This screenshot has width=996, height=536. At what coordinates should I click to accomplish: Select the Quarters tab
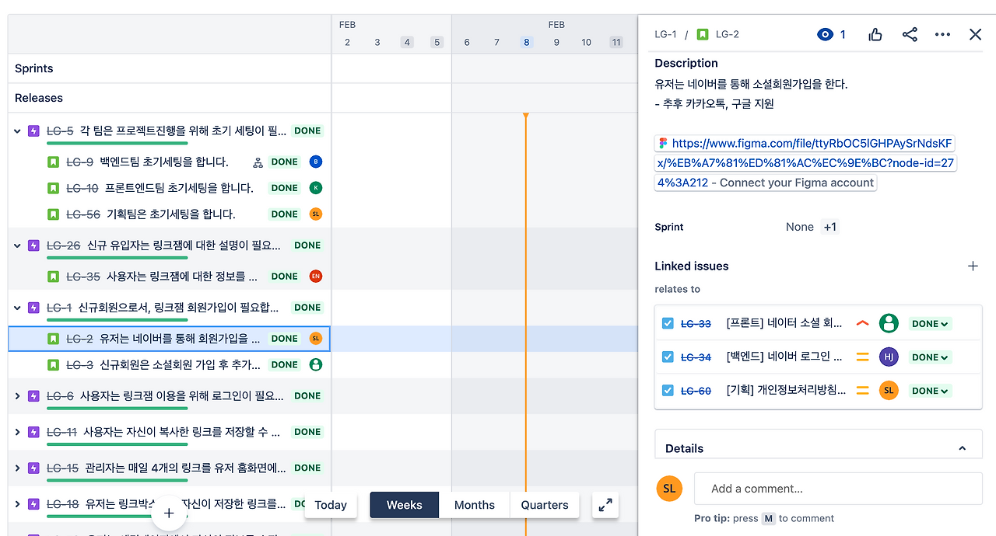coord(544,505)
